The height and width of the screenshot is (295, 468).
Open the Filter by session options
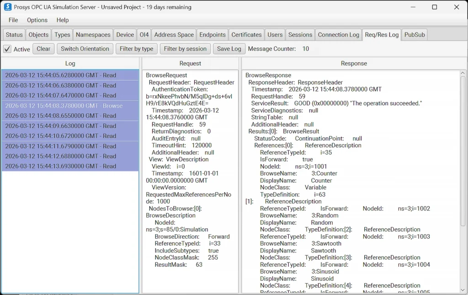coord(185,49)
